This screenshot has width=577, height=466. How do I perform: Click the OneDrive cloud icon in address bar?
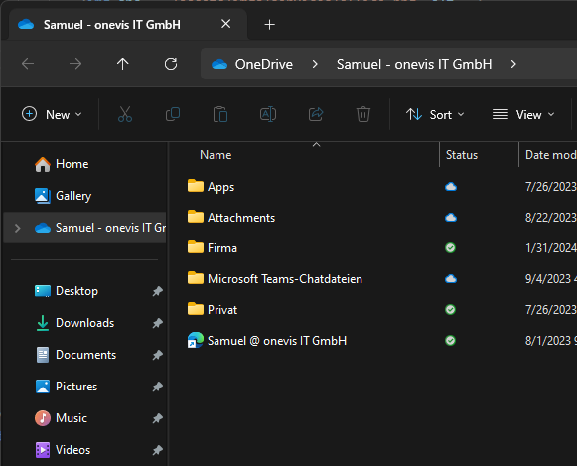[219, 64]
